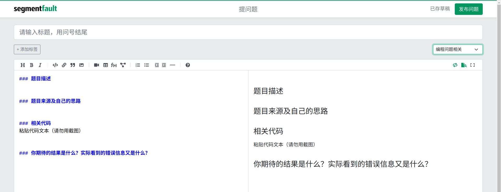Insert a math formula with the f(x) icon
This screenshot has width=501, height=192.
coord(114,65)
